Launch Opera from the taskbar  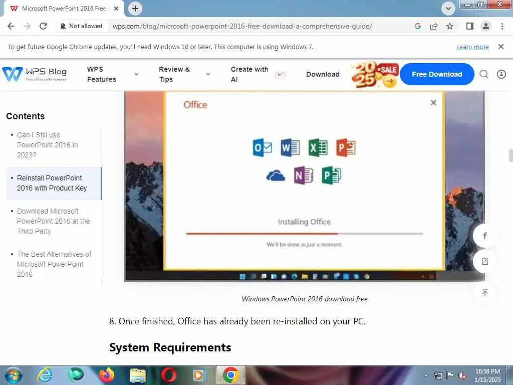(x=169, y=375)
